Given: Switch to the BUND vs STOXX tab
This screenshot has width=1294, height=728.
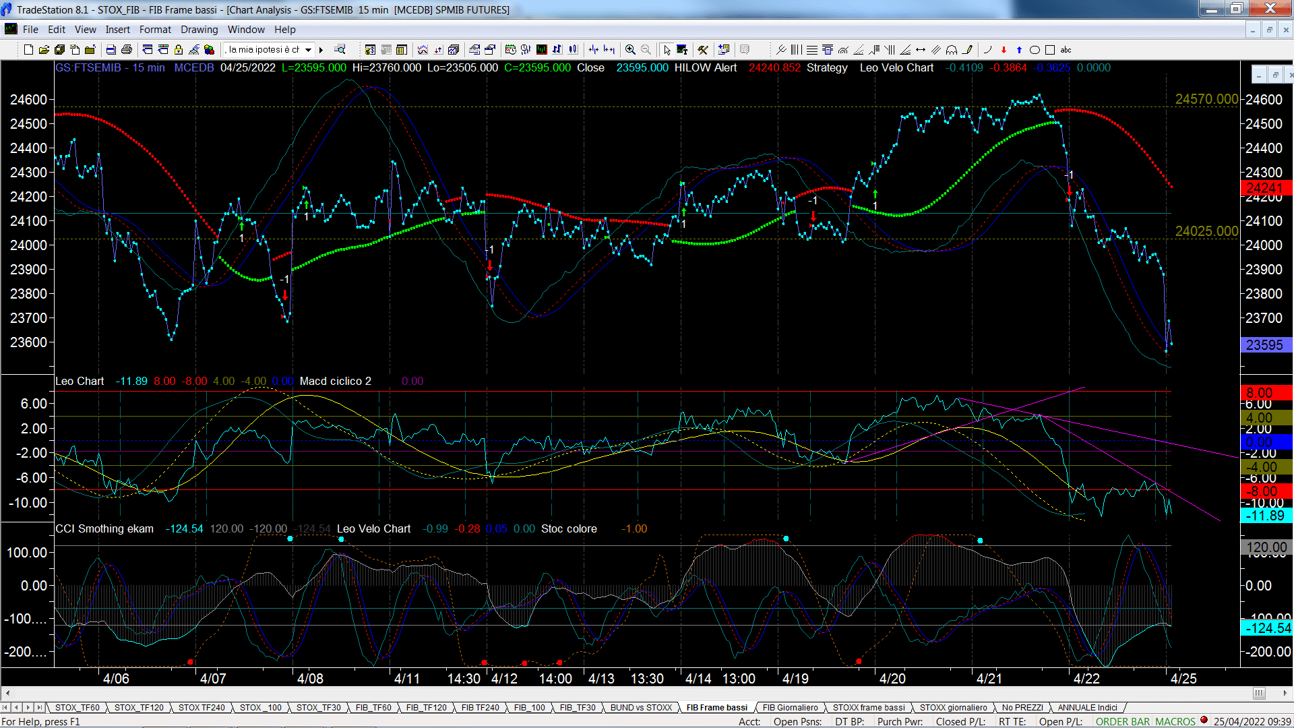Looking at the screenshot, I should tap(641, 708).
